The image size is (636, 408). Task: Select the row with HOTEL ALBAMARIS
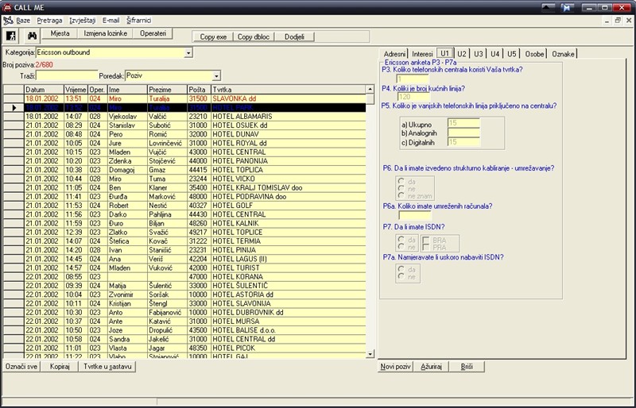click(184, 116)
